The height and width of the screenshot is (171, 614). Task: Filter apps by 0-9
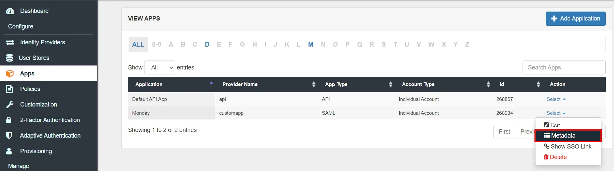point(156,44)
